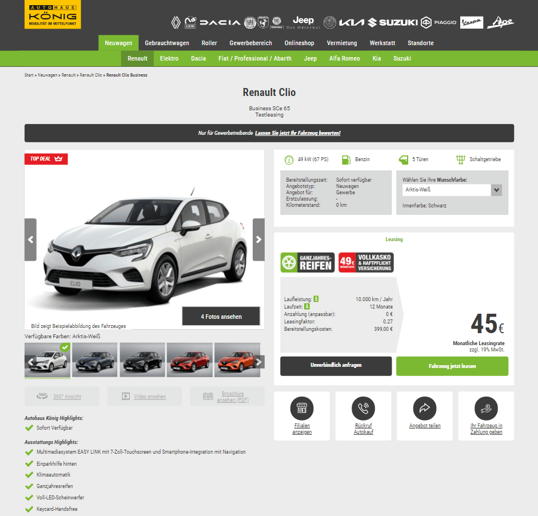Click the Elektro plug brand logo
This screenshot has width=538, height=516.
(x=190, y=22)
